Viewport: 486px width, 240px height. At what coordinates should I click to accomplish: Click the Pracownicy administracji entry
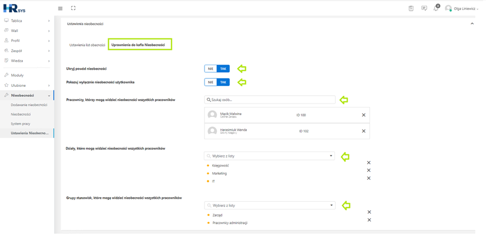click(x=230, y=223)
